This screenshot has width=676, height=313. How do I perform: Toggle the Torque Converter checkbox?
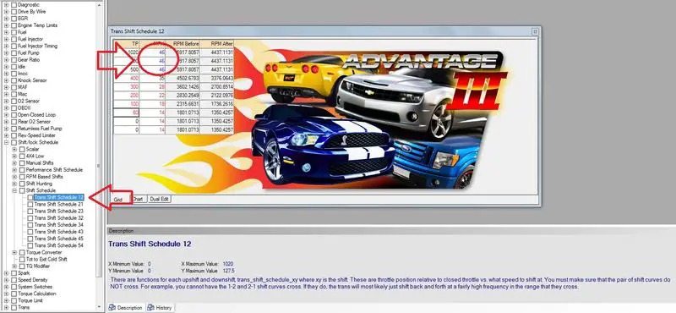(22, 253)
